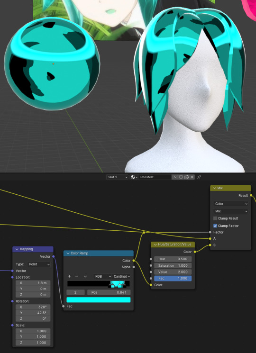Pin the node tree with pin icon
Screen dimensions: 256x353
click(x=199, y=177)
